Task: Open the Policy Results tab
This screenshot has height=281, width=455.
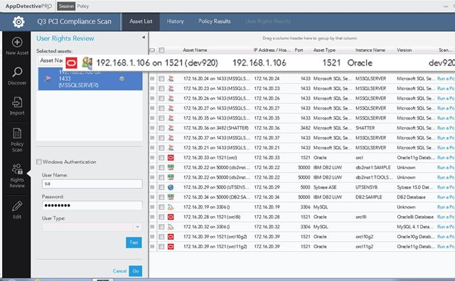Action: 215,21
